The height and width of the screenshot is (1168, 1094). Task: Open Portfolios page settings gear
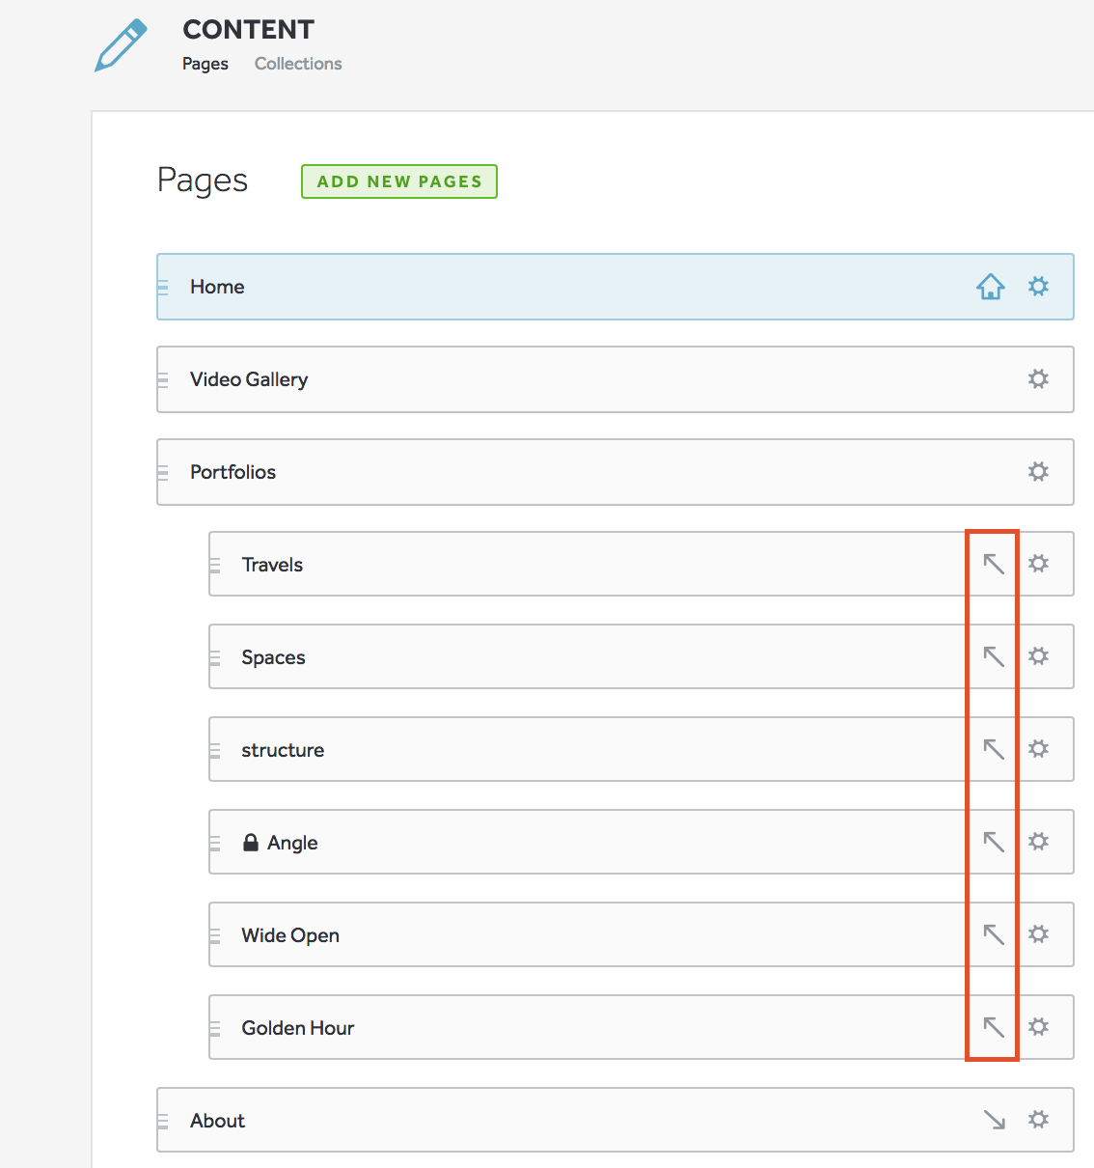click(x=1038, y=471)
